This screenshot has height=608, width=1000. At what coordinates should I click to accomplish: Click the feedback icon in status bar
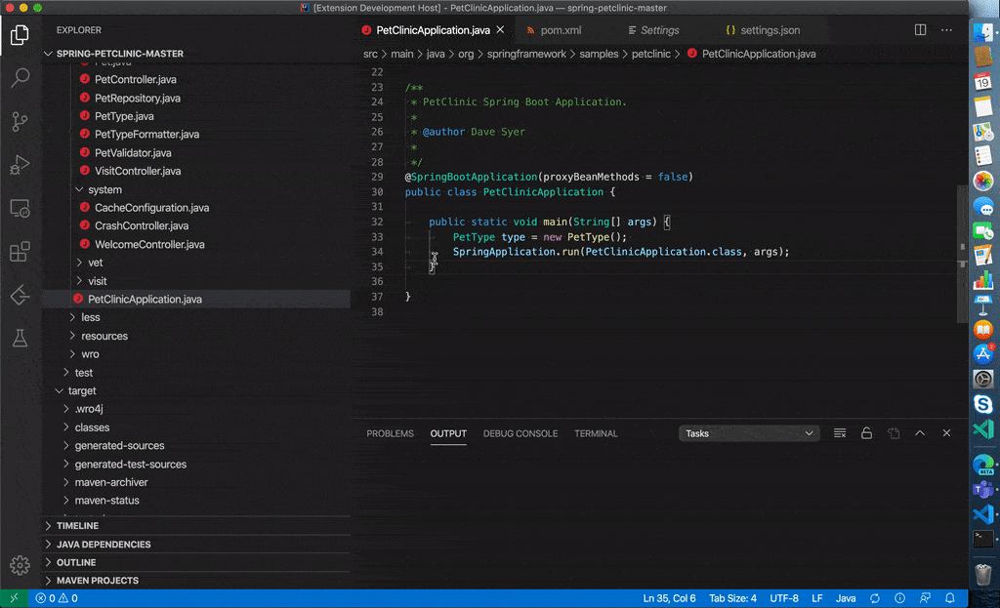pyautogui.click(x=925, y=598)
